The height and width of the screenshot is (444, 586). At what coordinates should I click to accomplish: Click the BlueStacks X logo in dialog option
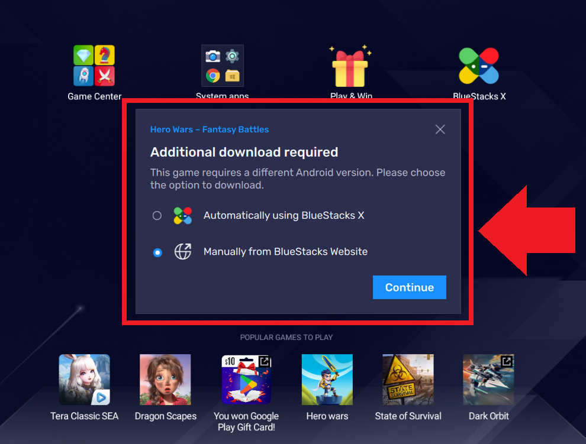pos(183,216)
